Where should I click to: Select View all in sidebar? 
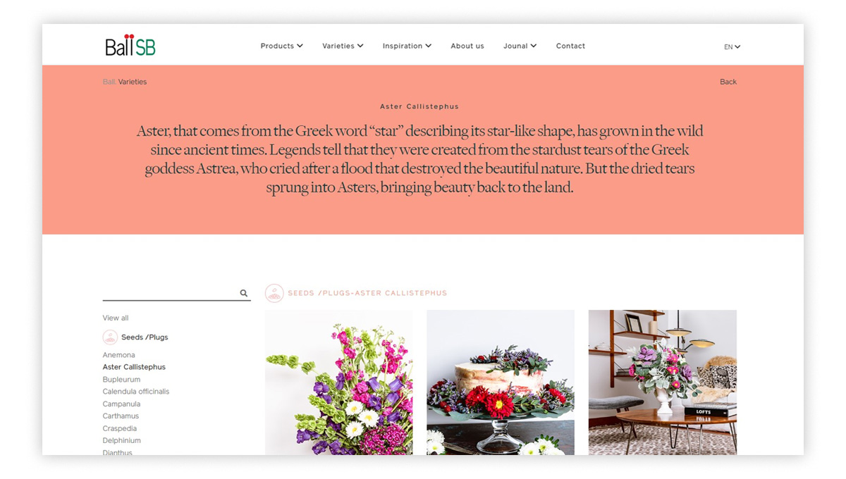pos(116,318)
